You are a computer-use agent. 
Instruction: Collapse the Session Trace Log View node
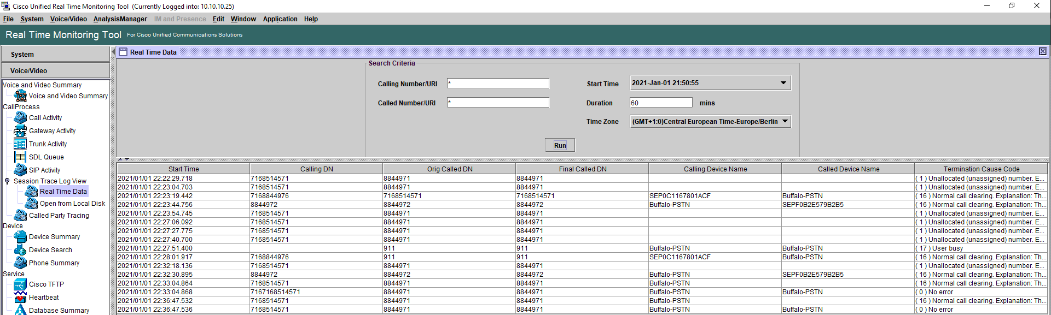7,181
